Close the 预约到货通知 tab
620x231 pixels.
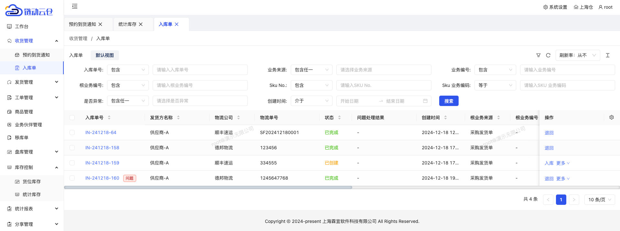click(101, 24)
